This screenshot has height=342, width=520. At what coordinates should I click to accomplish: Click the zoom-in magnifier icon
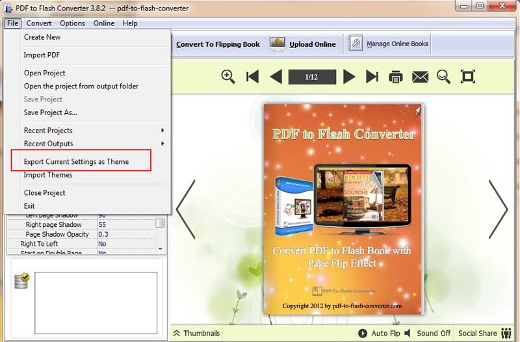(x=228, y=77)
